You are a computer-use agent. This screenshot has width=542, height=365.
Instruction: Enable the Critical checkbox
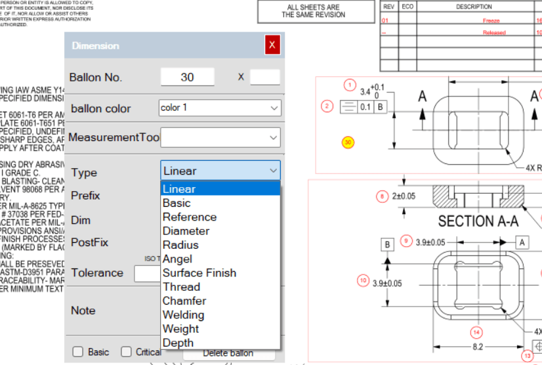tap(126, 352)
